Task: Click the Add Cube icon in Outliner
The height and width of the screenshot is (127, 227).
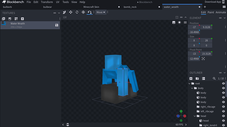Action: (x=191, y=78)
